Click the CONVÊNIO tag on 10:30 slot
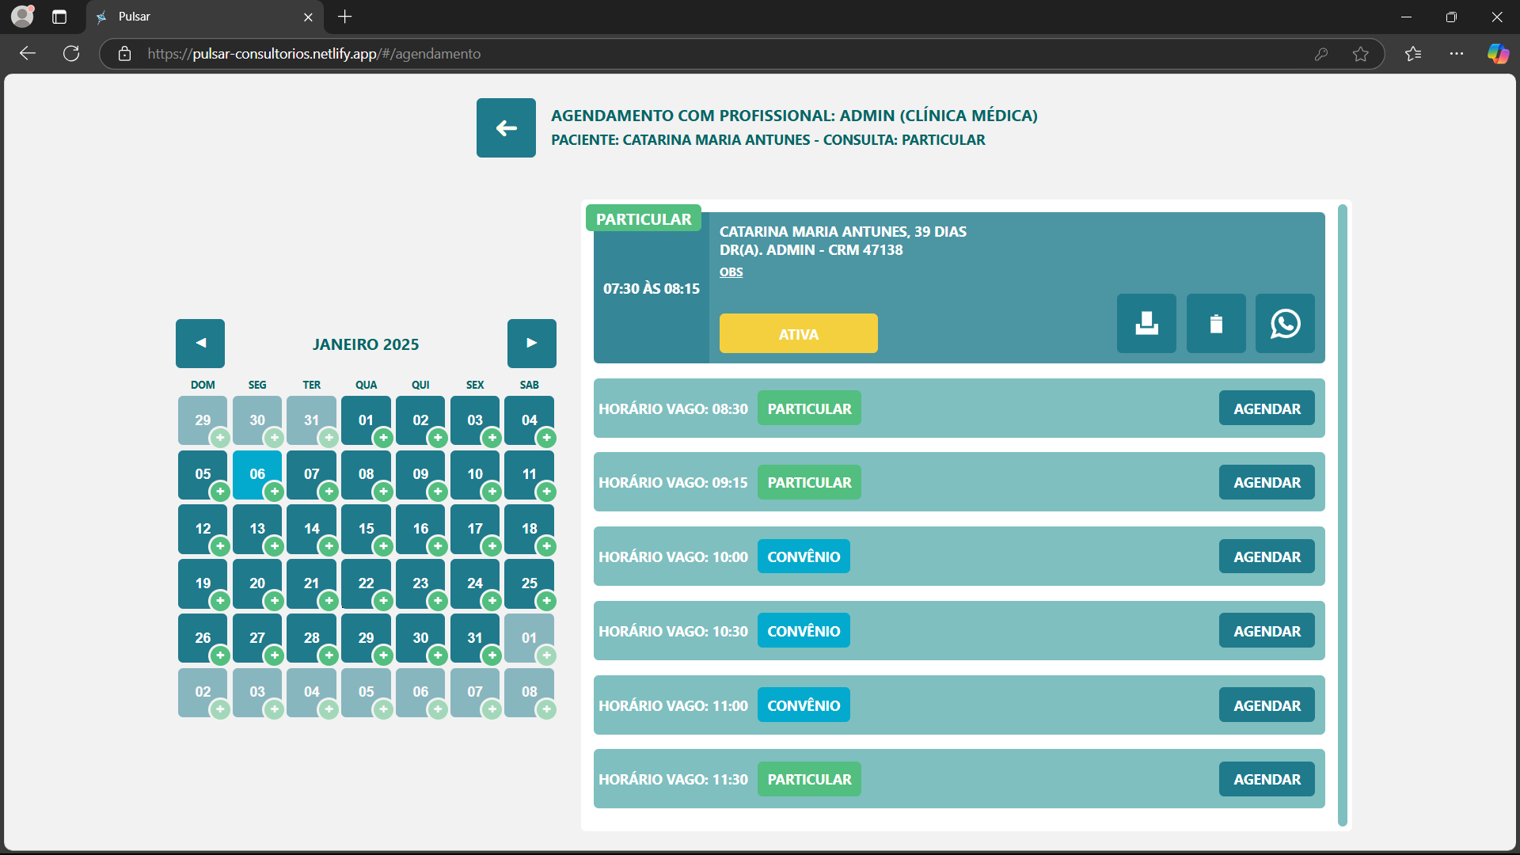 804,631
